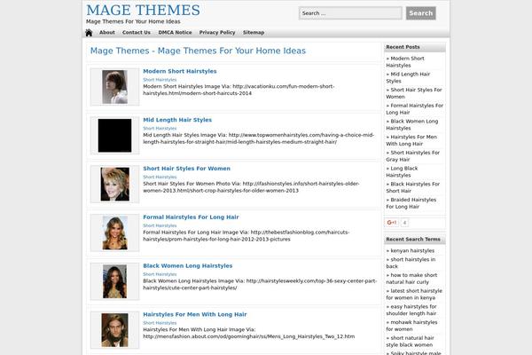
Task: Open the Mid Length Hair Styles post title
Action: pos(177,120)
